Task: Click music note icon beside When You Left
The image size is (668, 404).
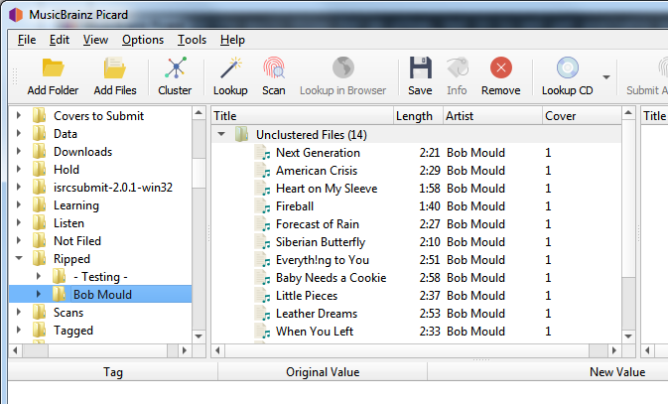Action: pos(262,332)
